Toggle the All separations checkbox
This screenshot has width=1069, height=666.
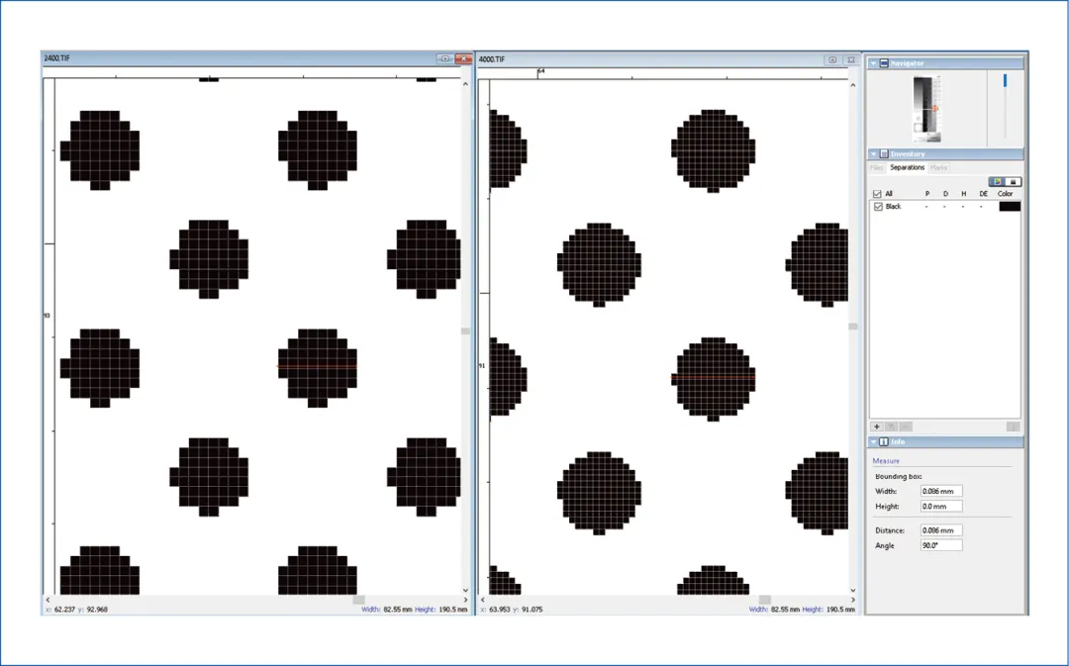(x=877, y=194)
